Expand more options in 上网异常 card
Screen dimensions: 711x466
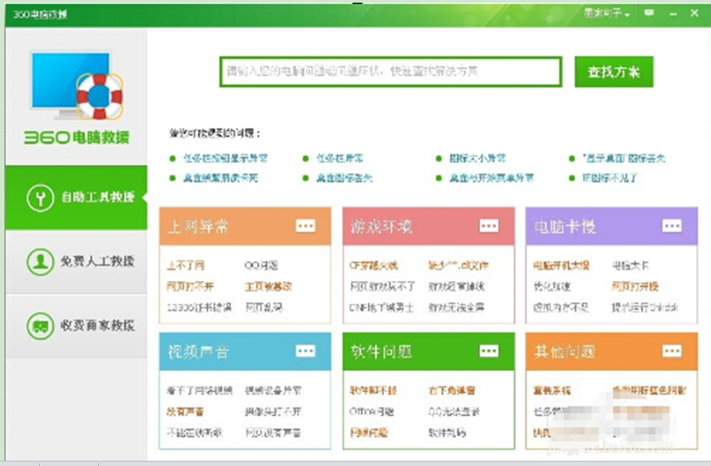(306, 225)
